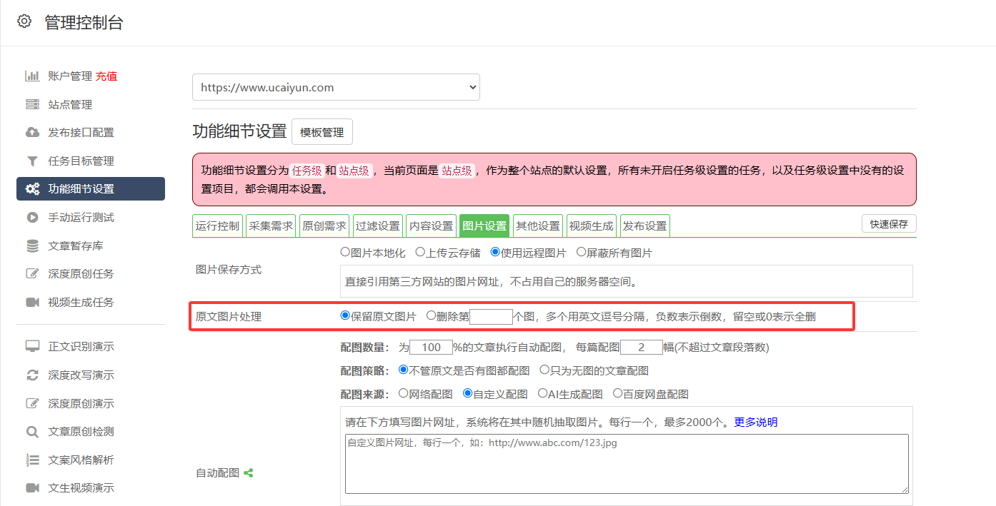The width and height of the screenshot is (996, 506).
Task: Click the database icon for 文章暂存库
Action: pyautogui.click(x=32, y=246)
